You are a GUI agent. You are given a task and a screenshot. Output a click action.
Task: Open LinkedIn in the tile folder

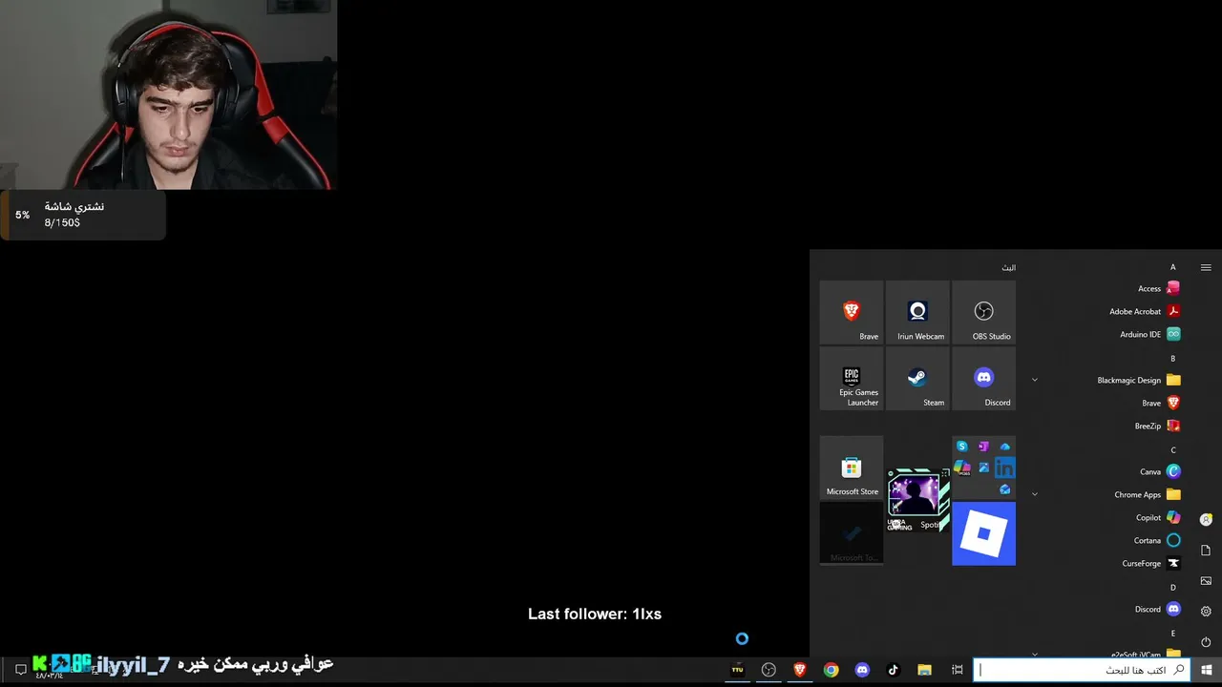click(x=1004, y=468)
